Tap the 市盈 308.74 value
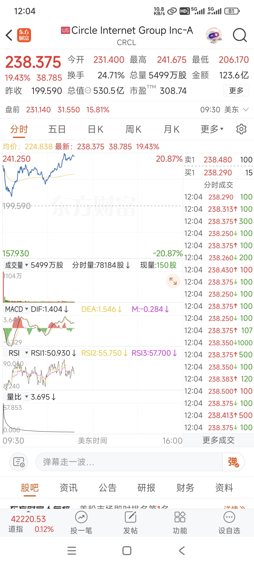The image size is (254, 566). pos(158,91)
